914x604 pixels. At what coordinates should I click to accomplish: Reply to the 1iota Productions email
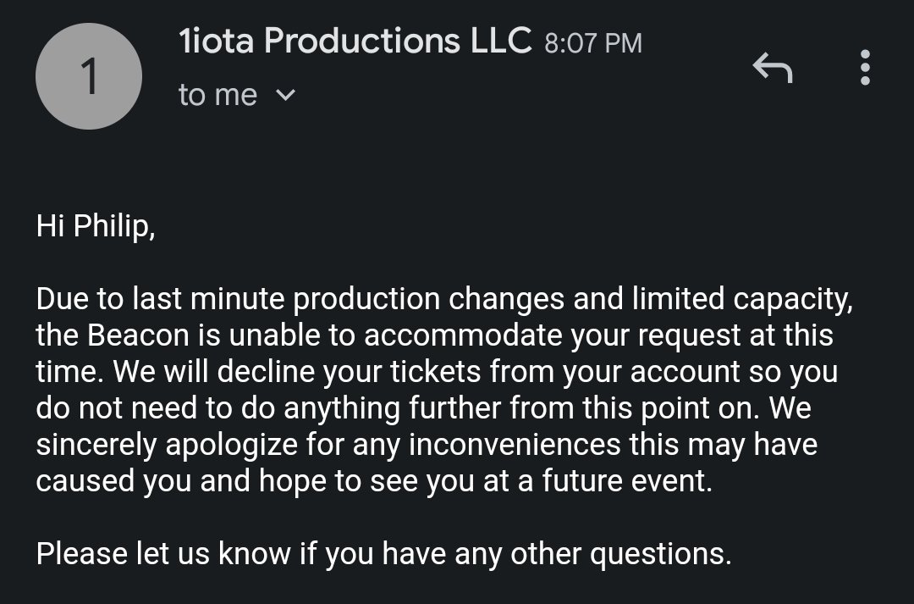(x=773, y=68)
